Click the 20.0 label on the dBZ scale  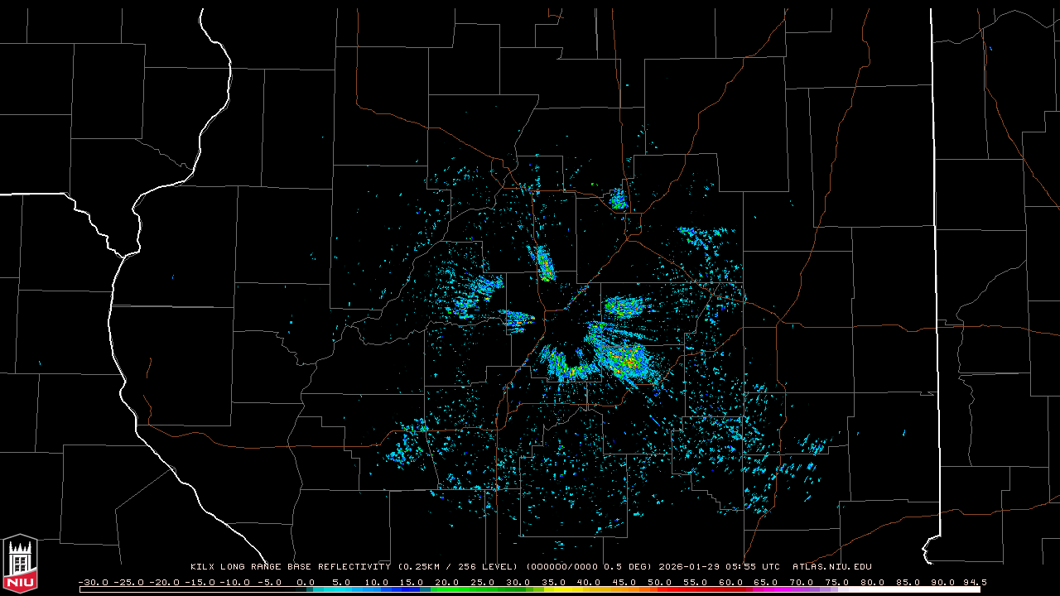(x=446, y=582)
